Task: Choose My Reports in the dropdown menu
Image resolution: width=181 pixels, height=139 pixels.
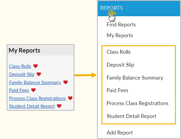Action: click(120, 35)
